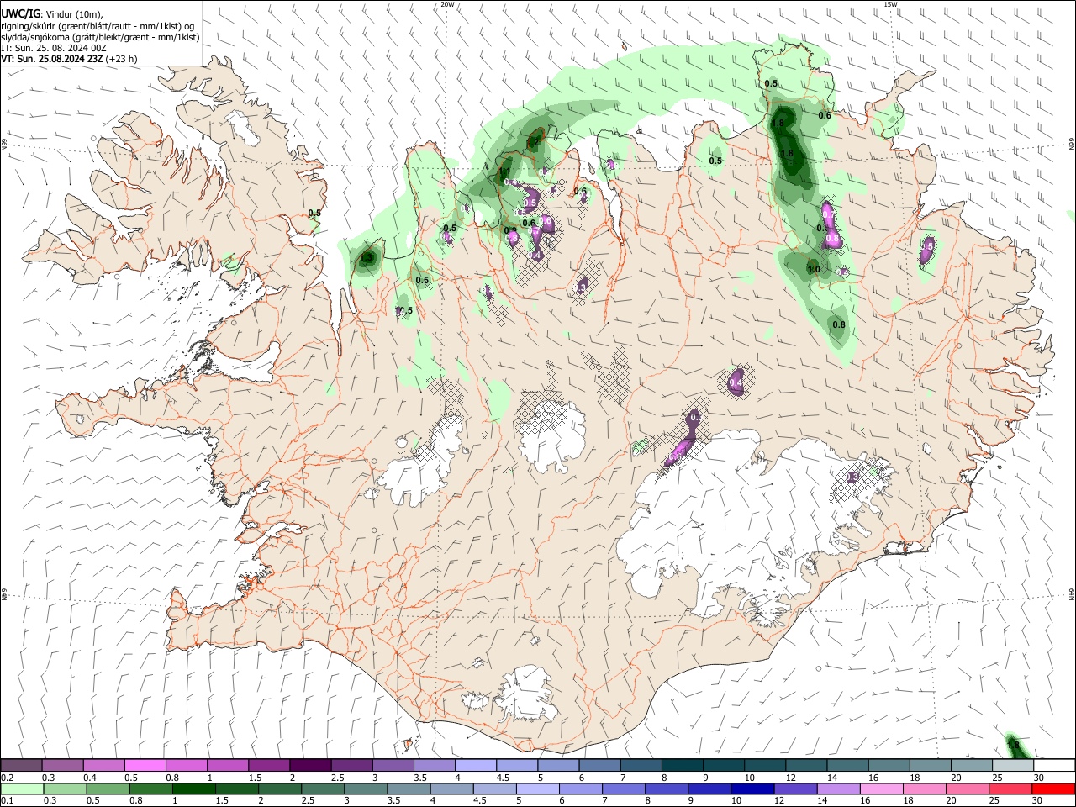The image size is (1076, 807).
Task: Click the "slydda/snjókoma" legend description line
Action: coord(100,37)
